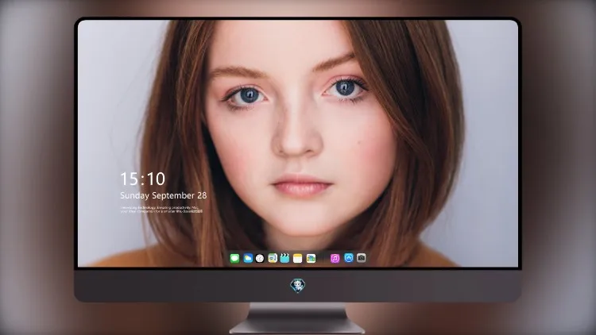Click the minute digits 10 in the clock

click(156, 179)
